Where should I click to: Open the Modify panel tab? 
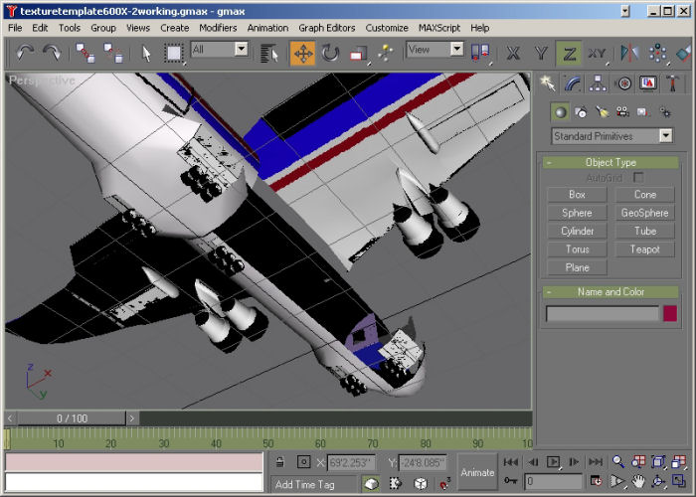[573, 83]
